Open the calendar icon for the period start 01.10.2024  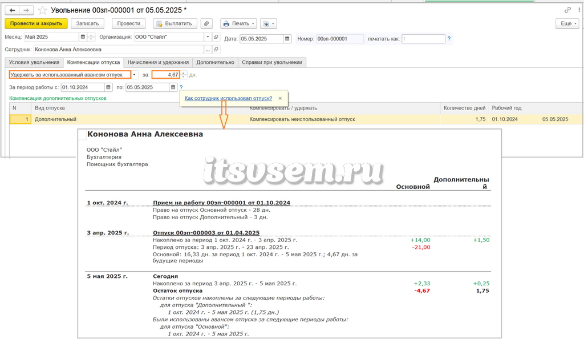(108, 87)
